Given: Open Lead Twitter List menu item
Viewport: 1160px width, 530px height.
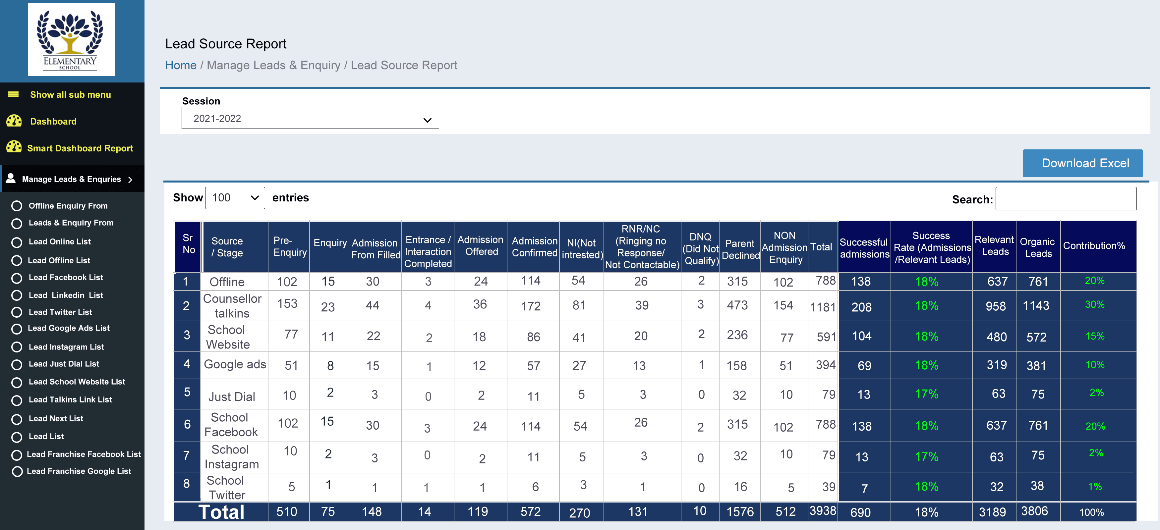Looking at the screenshot, I should (x=60, y=312).
